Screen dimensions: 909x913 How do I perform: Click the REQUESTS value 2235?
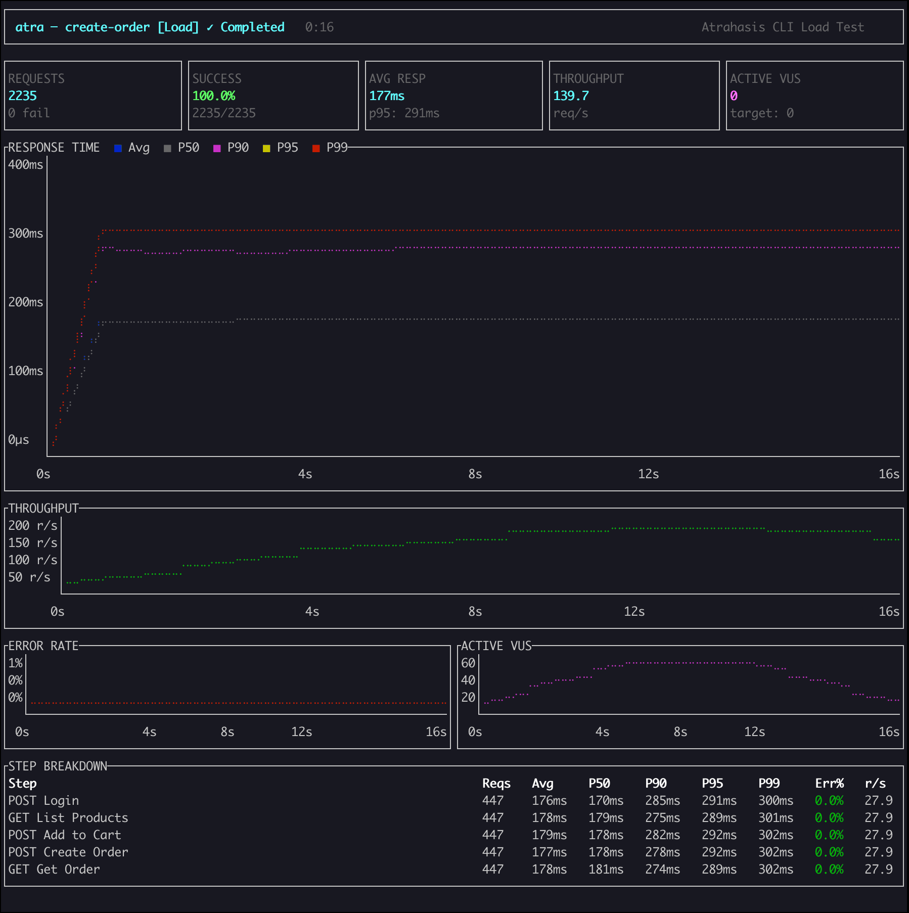pyautogui.click(x=23, y=96)
